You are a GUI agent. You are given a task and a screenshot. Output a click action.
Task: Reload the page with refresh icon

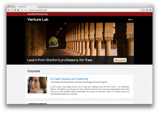click(x=15, y=10)
